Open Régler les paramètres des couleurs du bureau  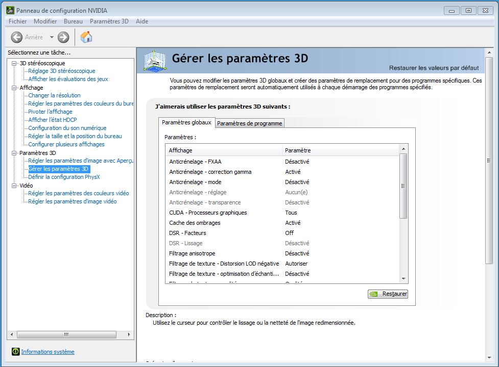[81, 103]
